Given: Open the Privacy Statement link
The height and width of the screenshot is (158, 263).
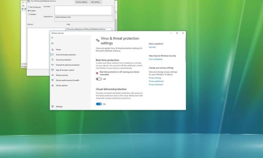Looking at the screenshot, I should point(156,85).
